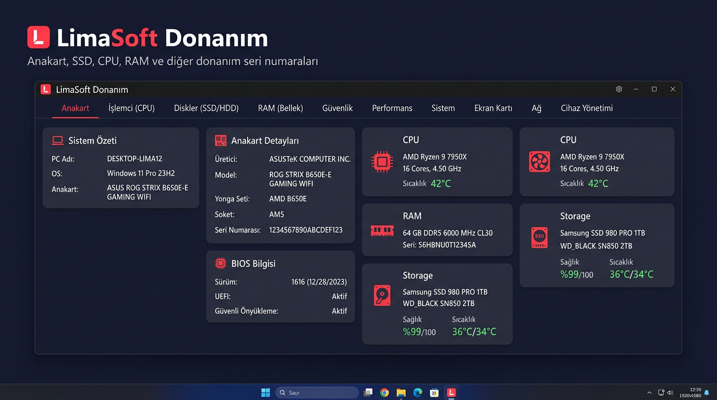
Task: Switch to the Güvenlik tab
Action: pyautogui.click(x=338, y=108)
